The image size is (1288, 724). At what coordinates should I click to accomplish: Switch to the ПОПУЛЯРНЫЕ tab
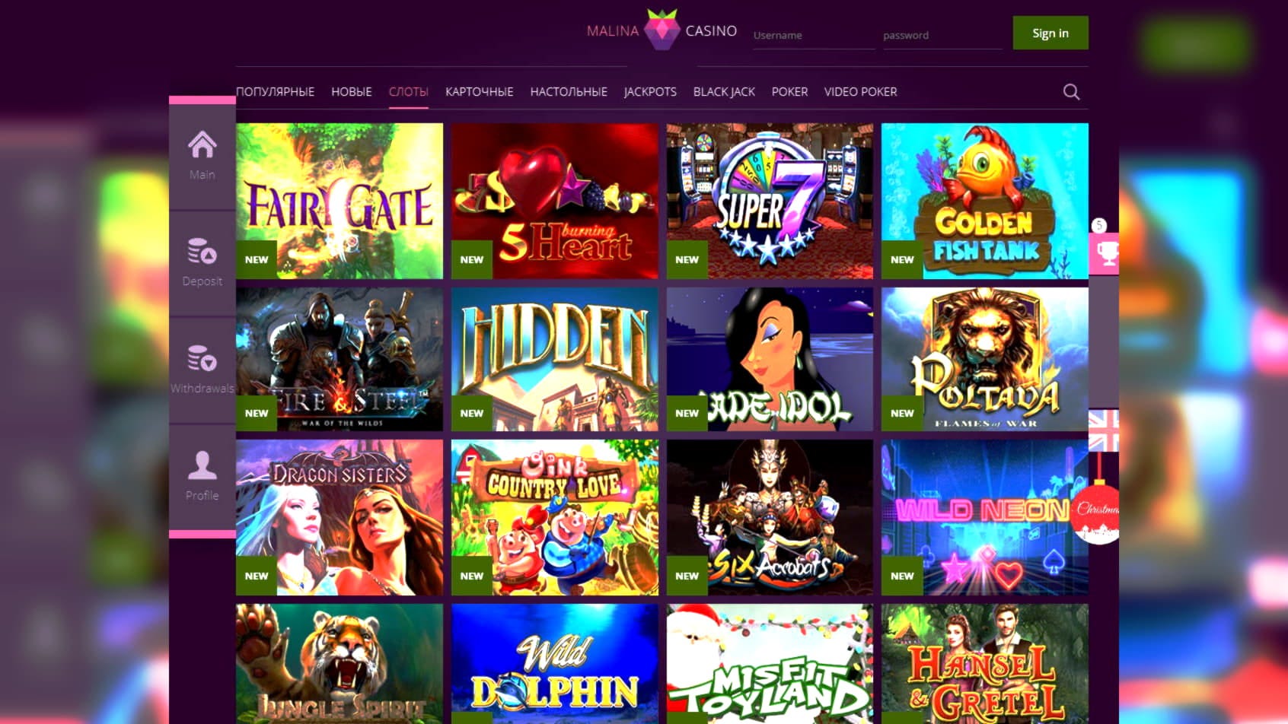click(x=275, y=92)
